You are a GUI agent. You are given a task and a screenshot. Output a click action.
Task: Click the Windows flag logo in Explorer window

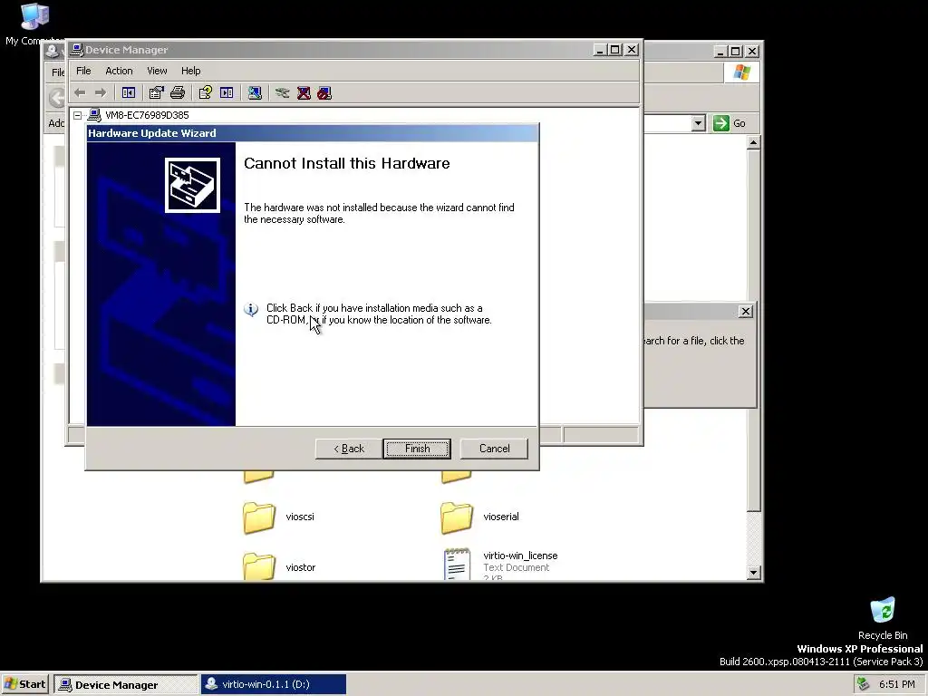pyautogui.click(x=741, y=72)
